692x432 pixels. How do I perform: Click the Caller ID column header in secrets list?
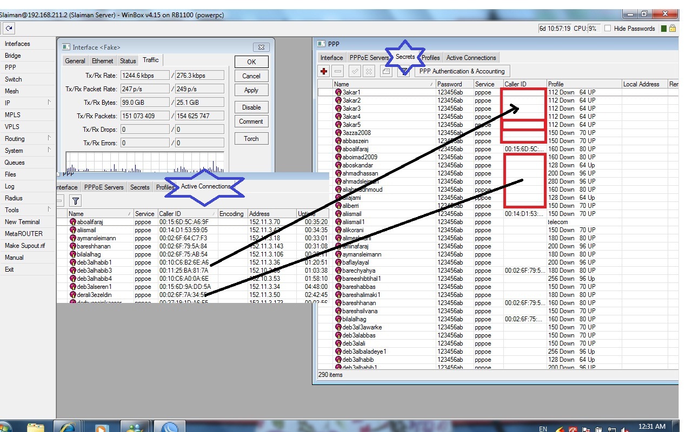[x=524, y=84]
